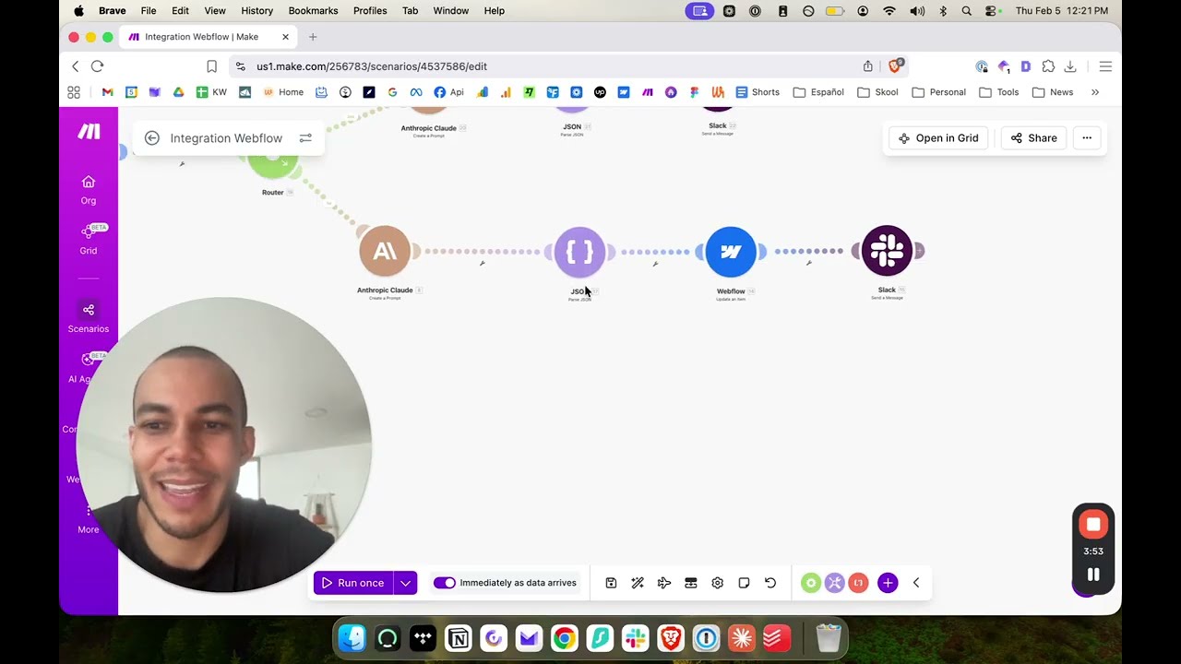The image size is (1181, 664).
Task: Open the Webflow Update an Item module
Action: click(x=731, y=252)
